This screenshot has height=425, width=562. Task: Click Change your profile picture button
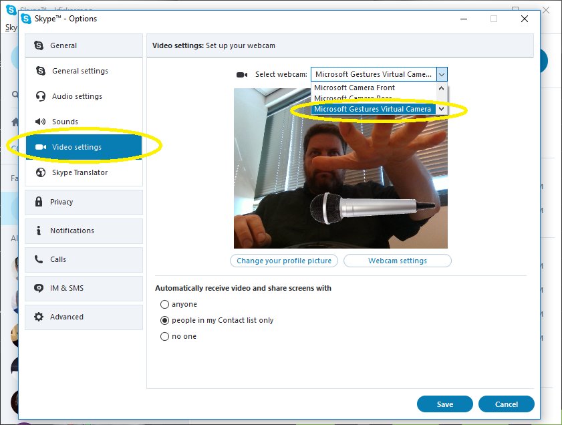[x=284, y=261]
